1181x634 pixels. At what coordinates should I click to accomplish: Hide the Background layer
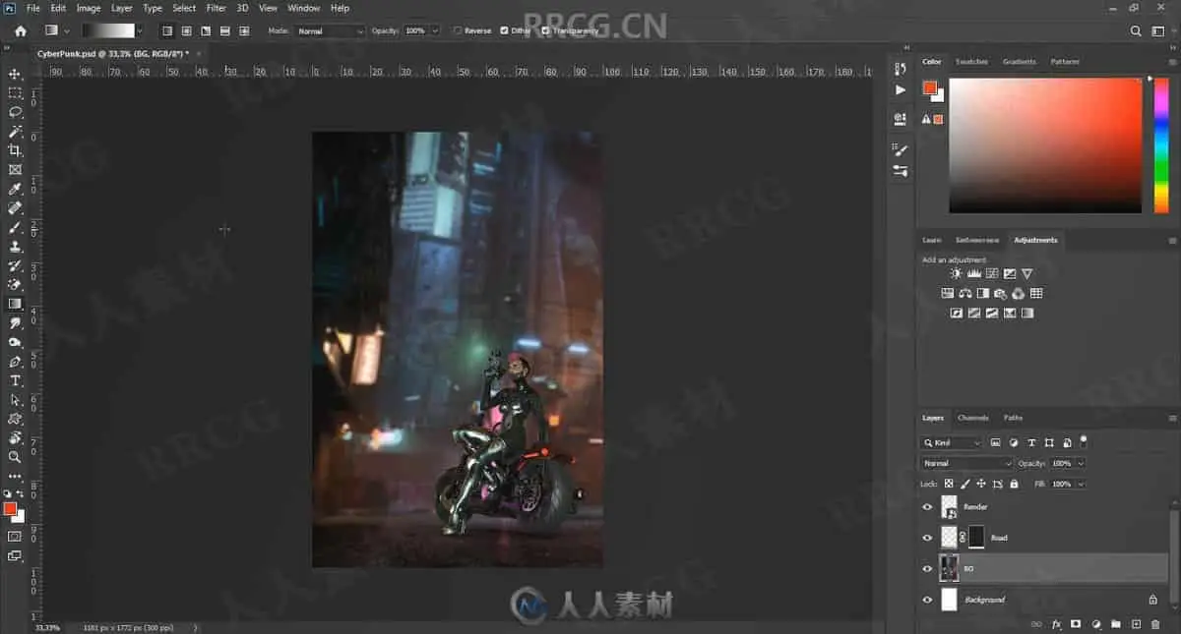point(926,600)
